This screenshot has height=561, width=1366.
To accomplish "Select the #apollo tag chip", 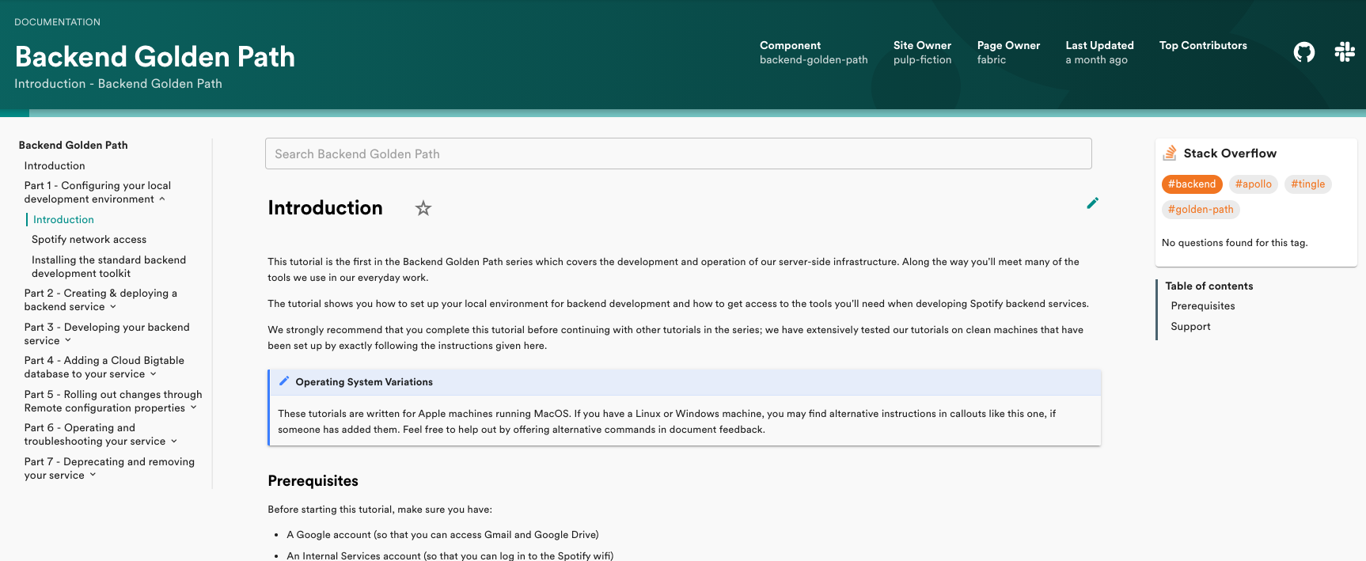I will 1254,184.
